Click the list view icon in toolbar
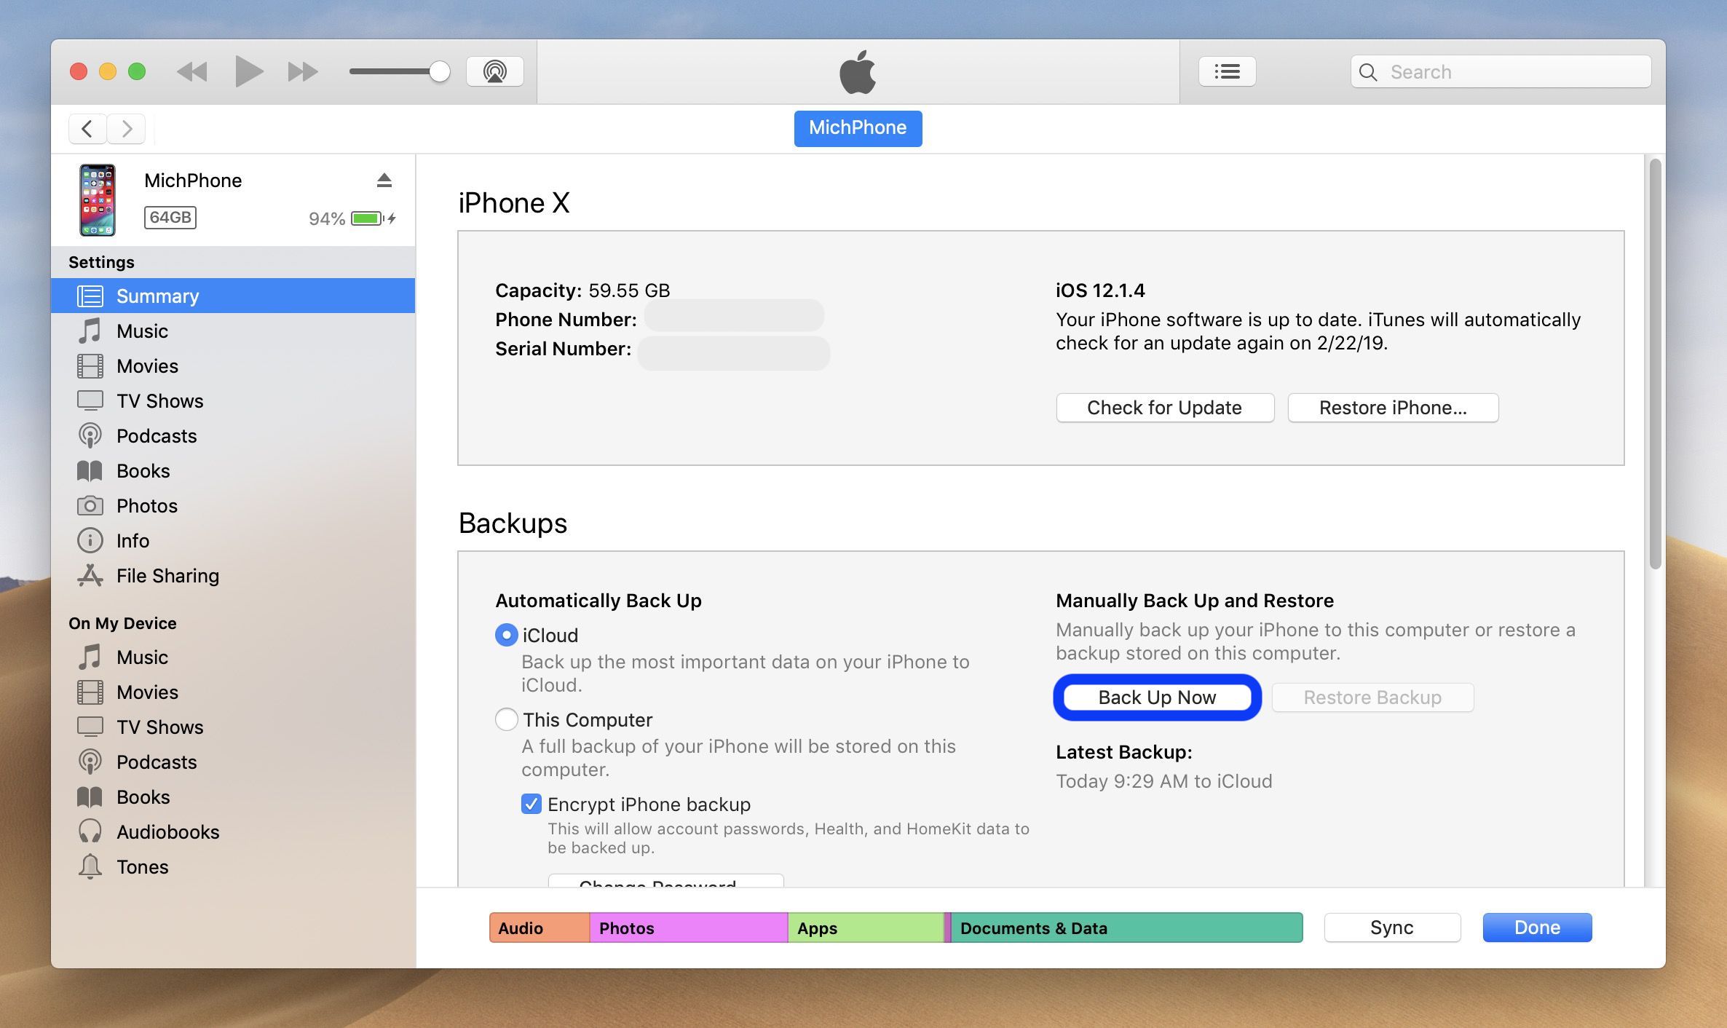 (x=1226, y=70)
